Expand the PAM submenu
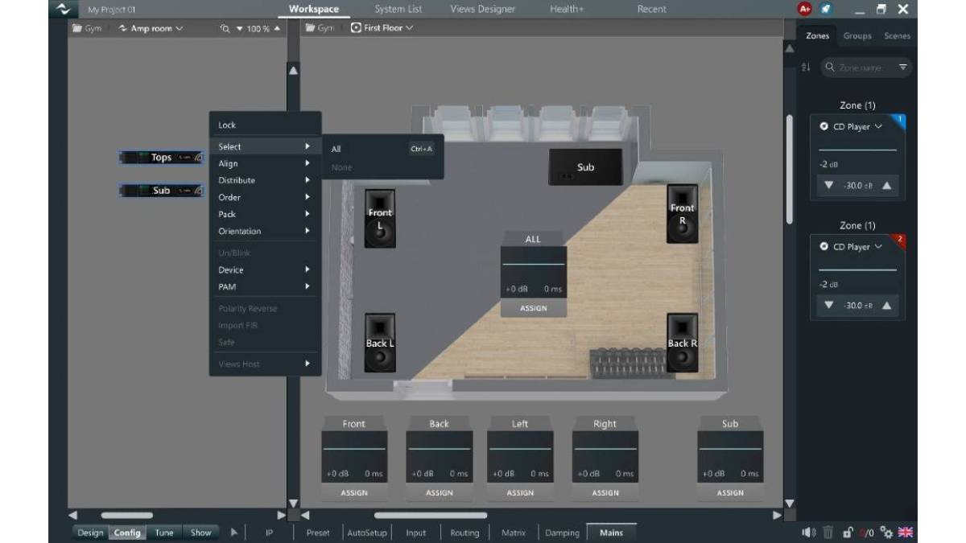 (265, 286)
